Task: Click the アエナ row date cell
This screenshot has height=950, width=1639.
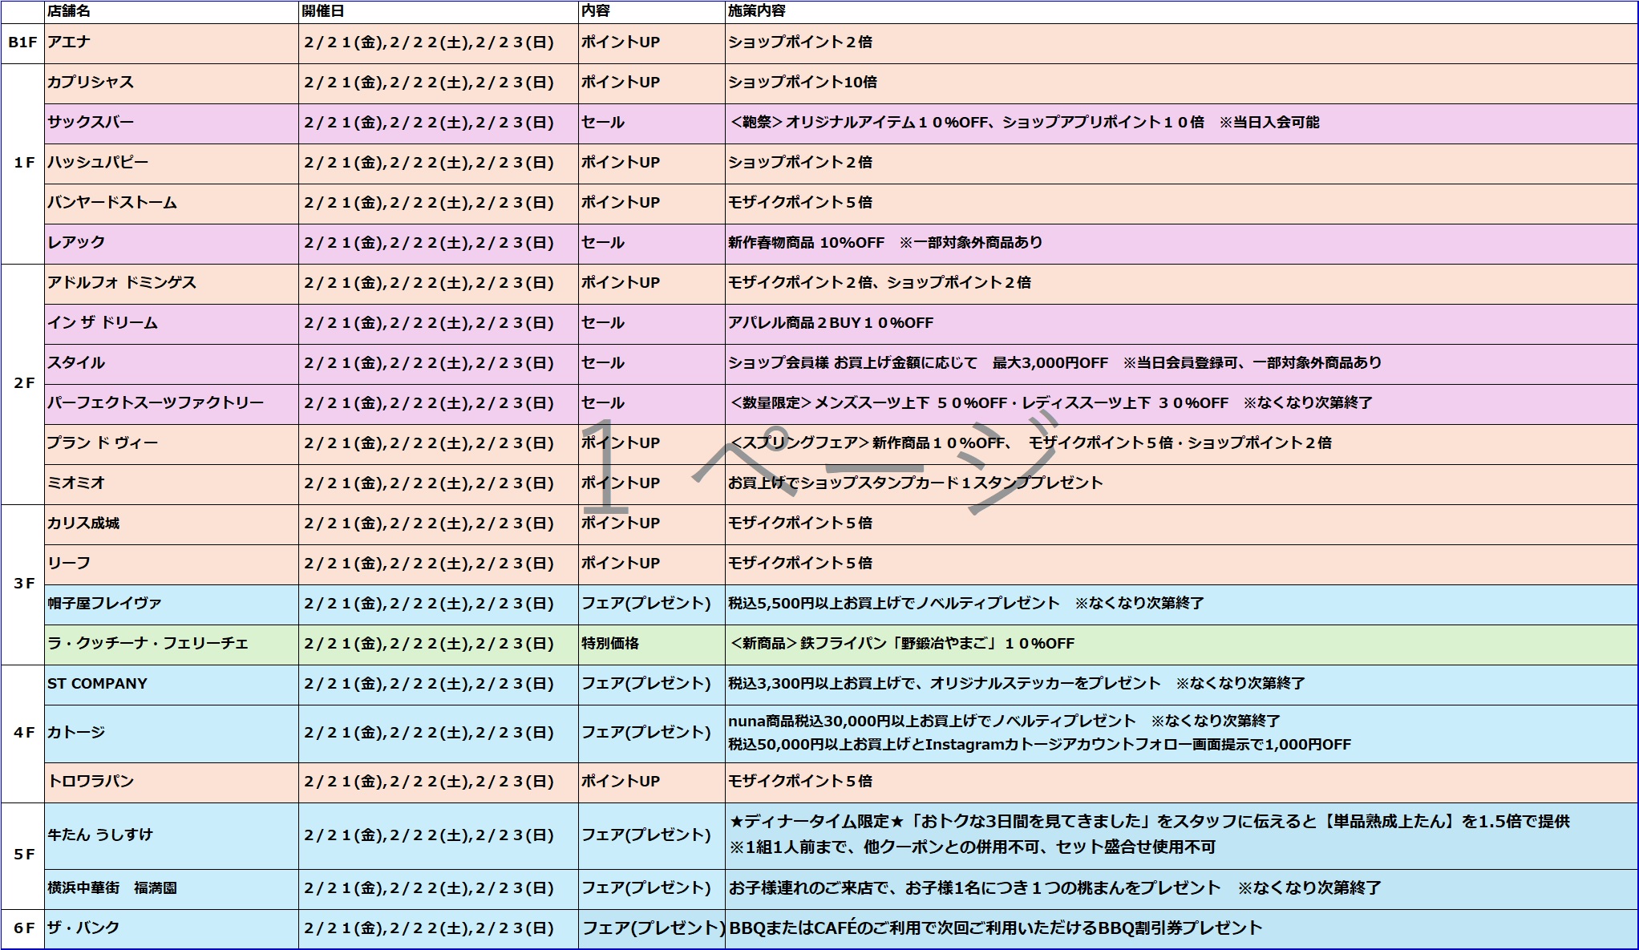Action: (439, 43)
